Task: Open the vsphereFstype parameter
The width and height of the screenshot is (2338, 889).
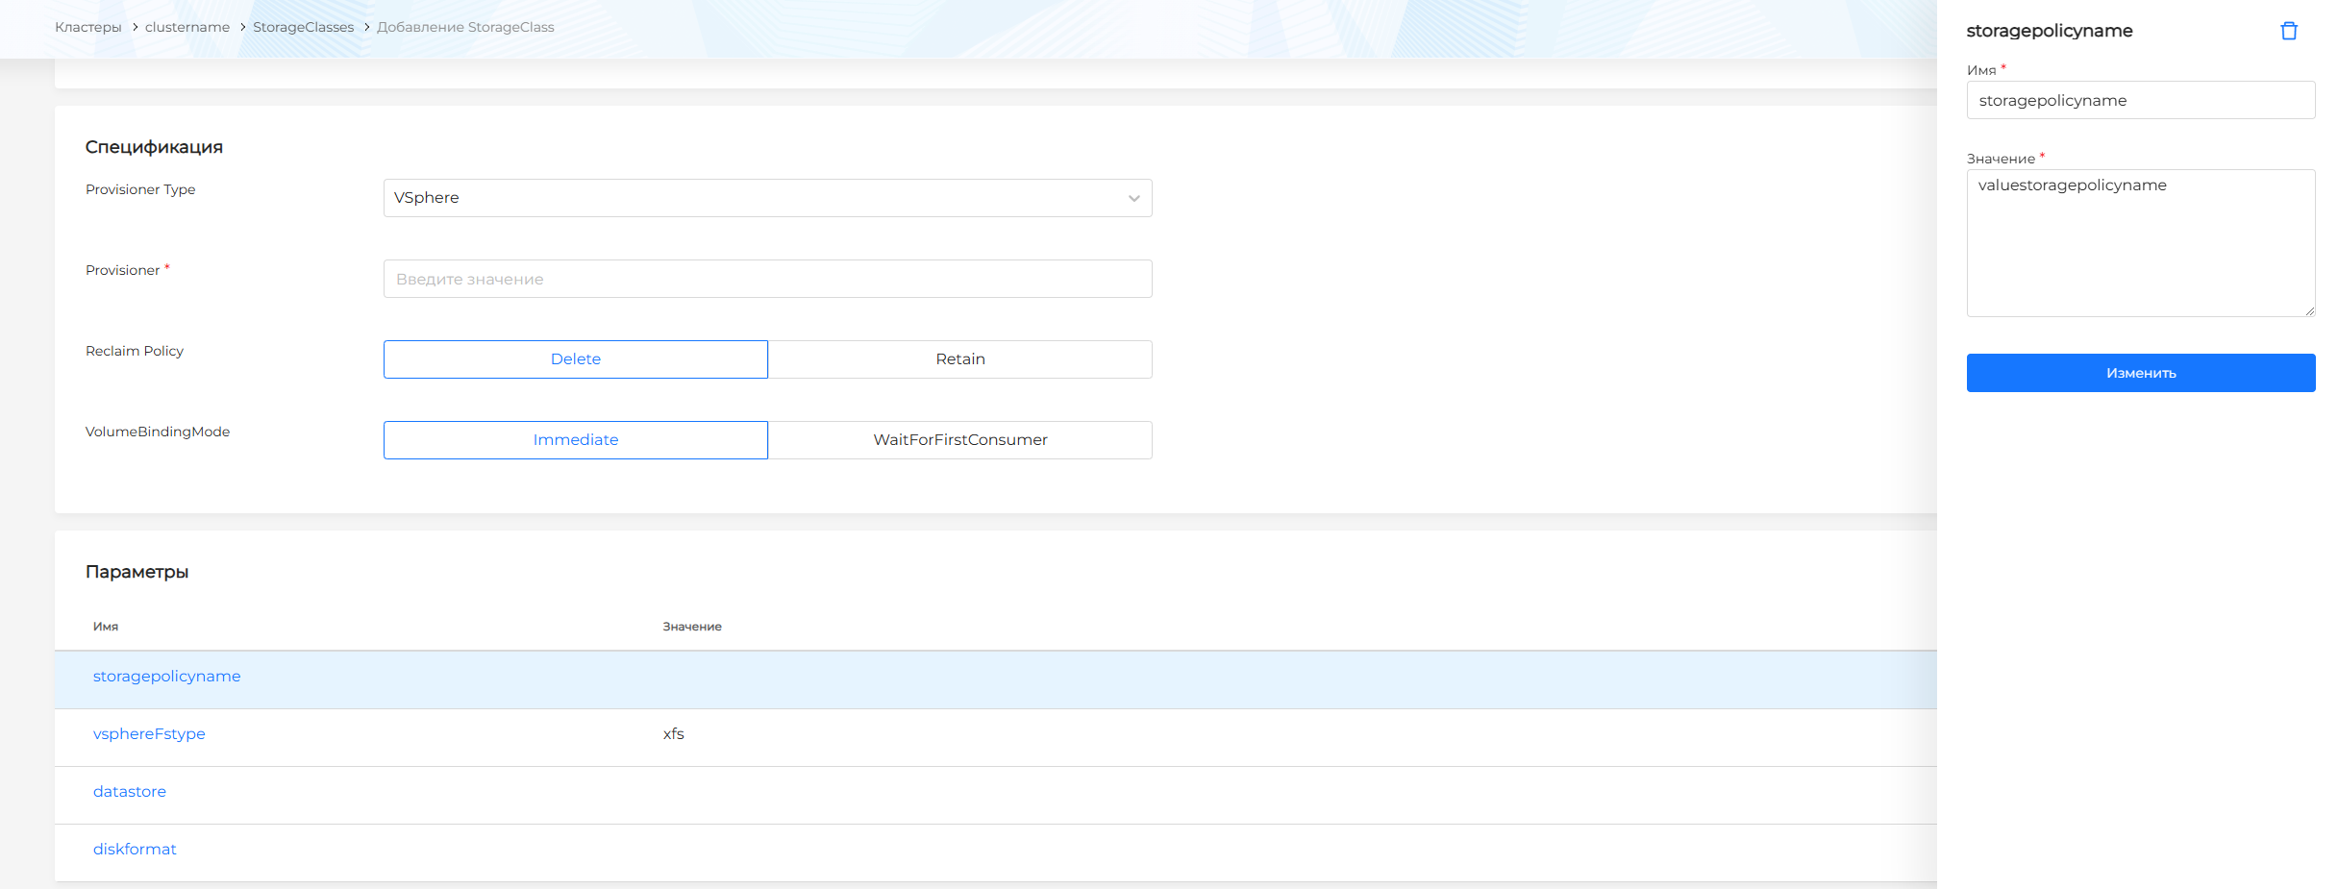Action: (x=149, y=734)
